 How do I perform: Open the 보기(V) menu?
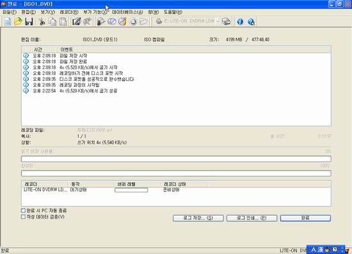(x=48, y=12)
